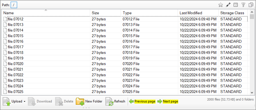256x110 pixels.
Task: Click the "07020 File" type cell
Action: [131, 64]
